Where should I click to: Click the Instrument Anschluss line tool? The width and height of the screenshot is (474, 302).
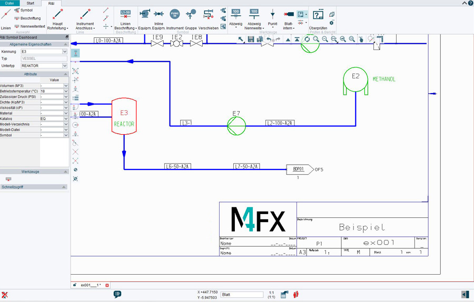85,19
